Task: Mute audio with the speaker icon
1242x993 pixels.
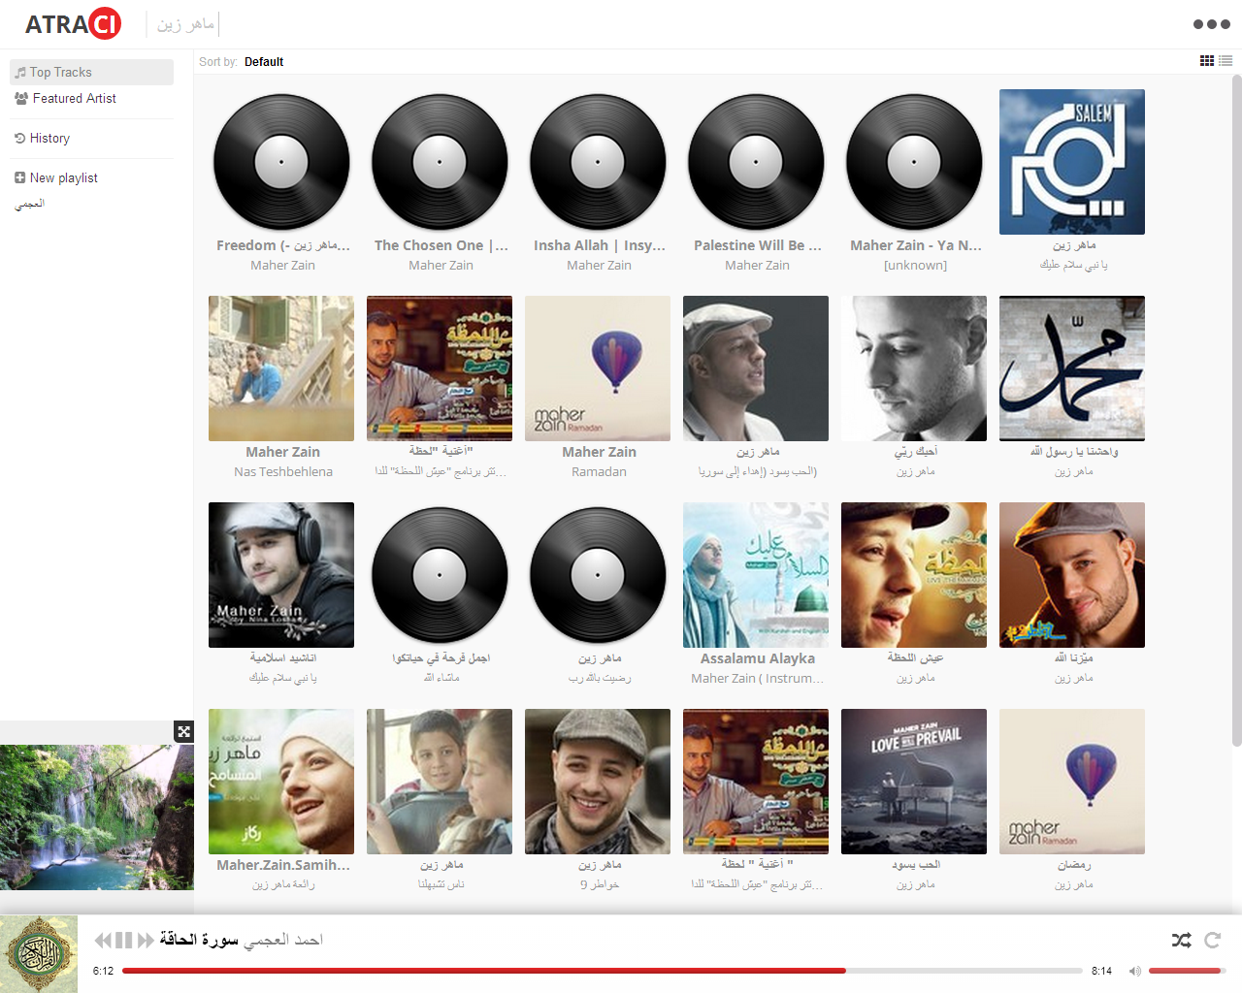Action: [x=1134, y=971]
